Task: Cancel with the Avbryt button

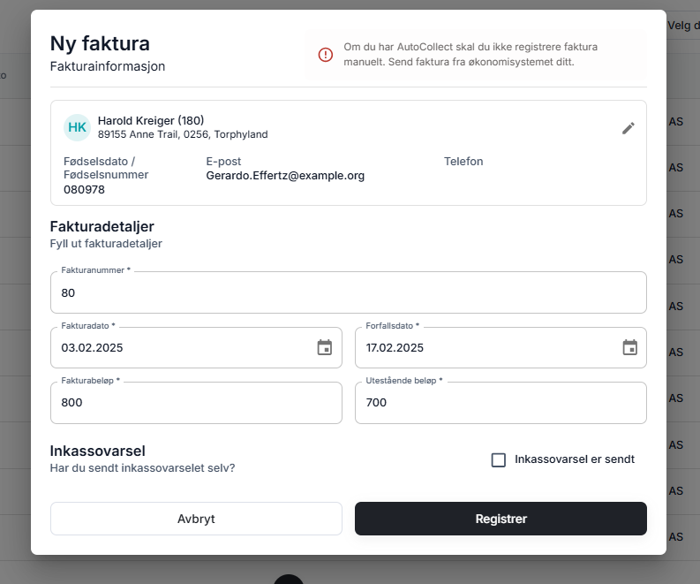Action: pyautogui.click(x=196, y=519)
